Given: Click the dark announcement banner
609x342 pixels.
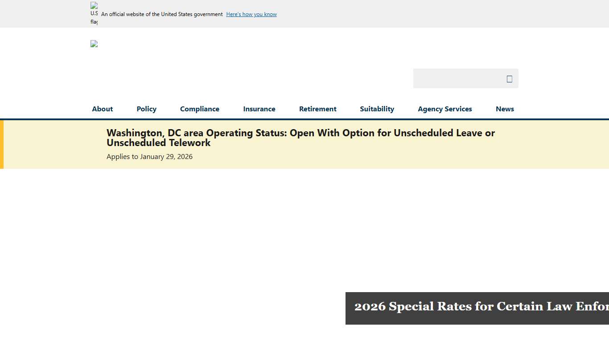Looking at the screenshot, I should 477,309.
